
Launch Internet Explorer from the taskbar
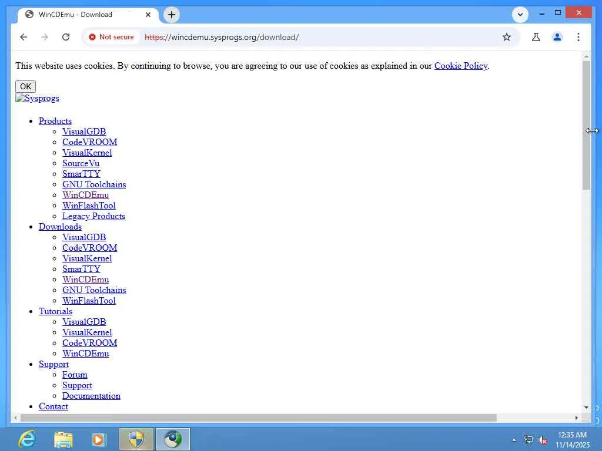pos(28,439)
